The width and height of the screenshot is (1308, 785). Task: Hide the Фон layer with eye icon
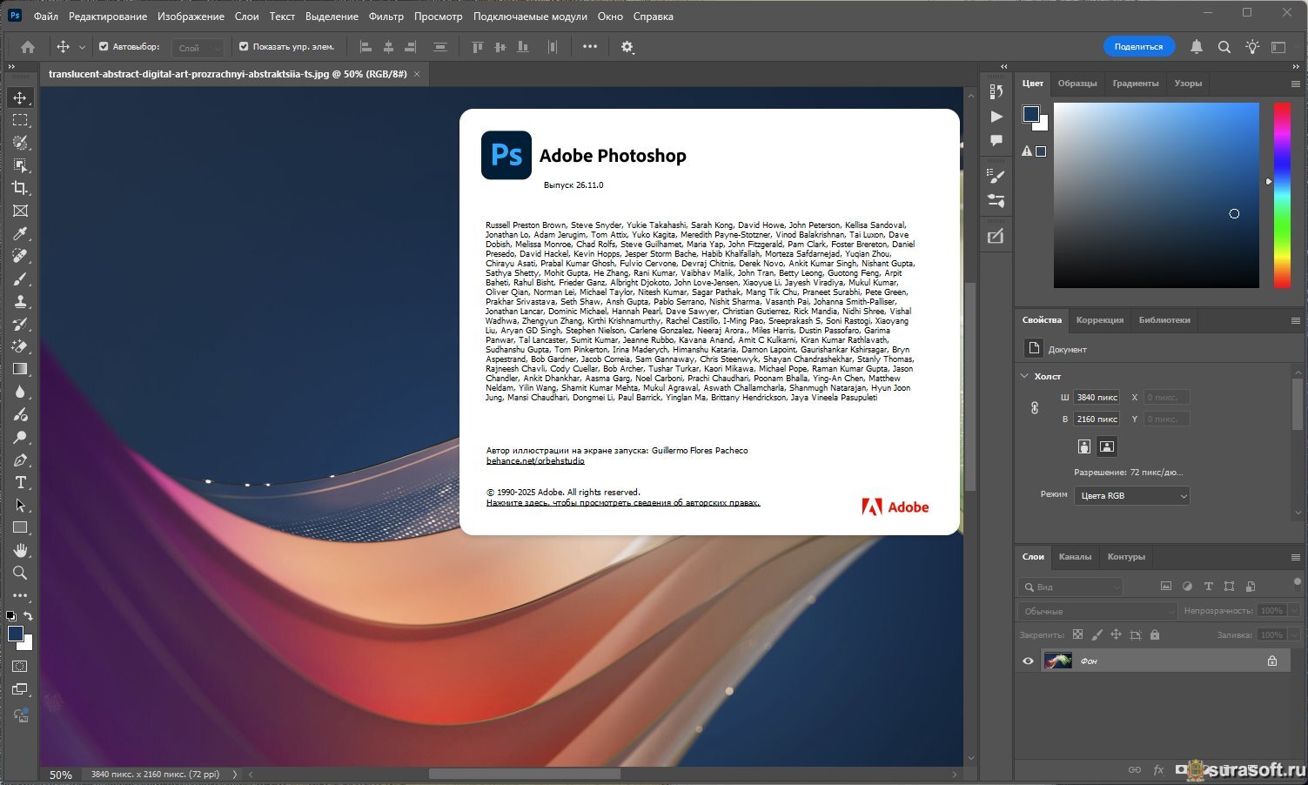1028,661
